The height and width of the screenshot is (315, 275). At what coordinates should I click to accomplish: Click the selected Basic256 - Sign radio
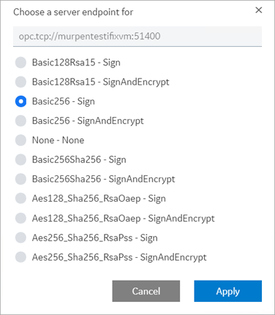click(x=21, y=101)
